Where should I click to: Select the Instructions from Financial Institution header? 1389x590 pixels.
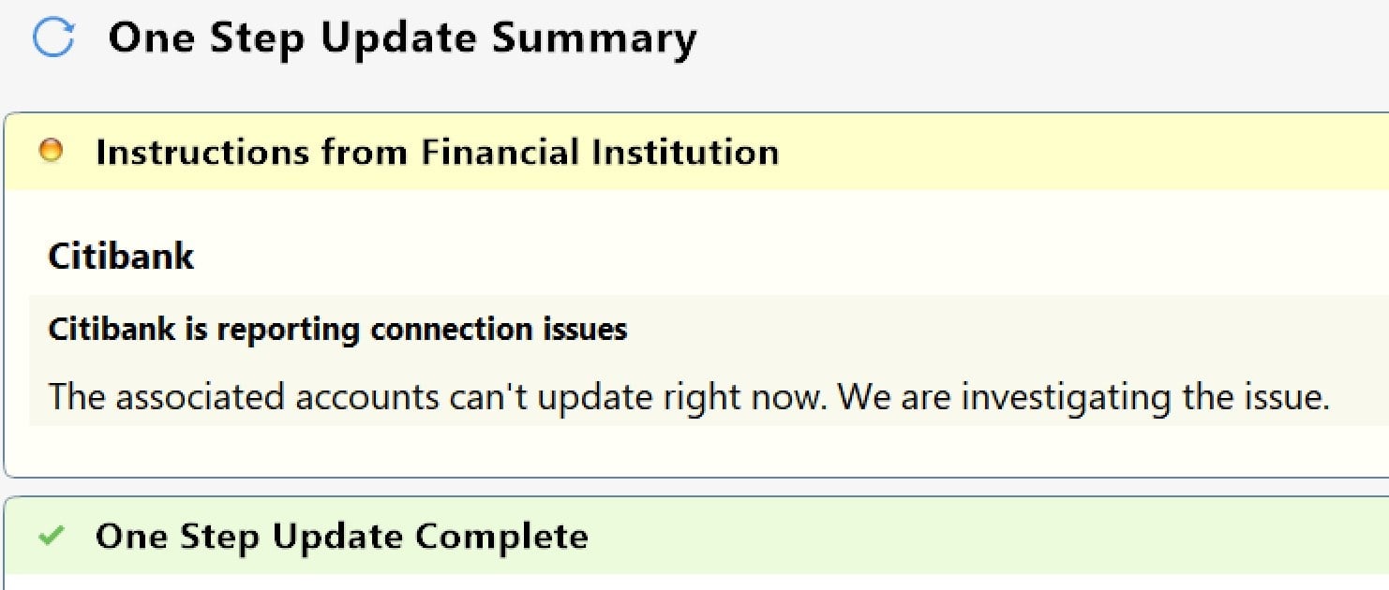[437, 151]
